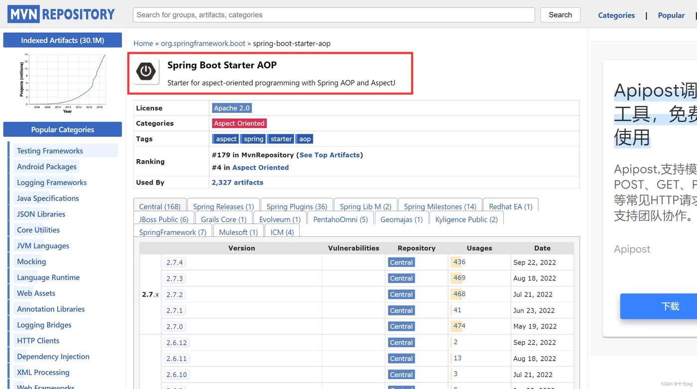The width and height of the screenshot is (697, 389).
Task: Click the Spring Boot Starter AOP power icon
Action: 146,72
